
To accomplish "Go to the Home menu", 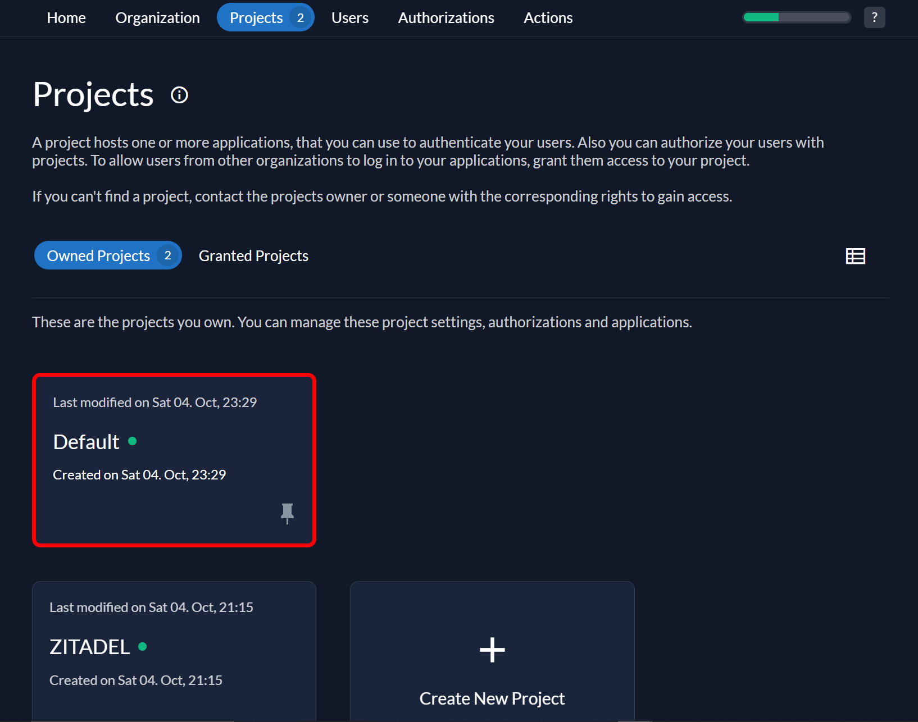I will point(66,18).
